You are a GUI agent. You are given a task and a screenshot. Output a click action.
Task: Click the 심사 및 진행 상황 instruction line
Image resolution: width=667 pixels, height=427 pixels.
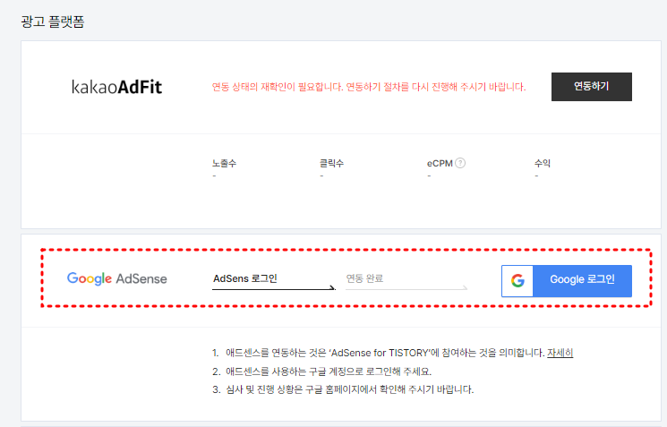click(x=343, y=389)
